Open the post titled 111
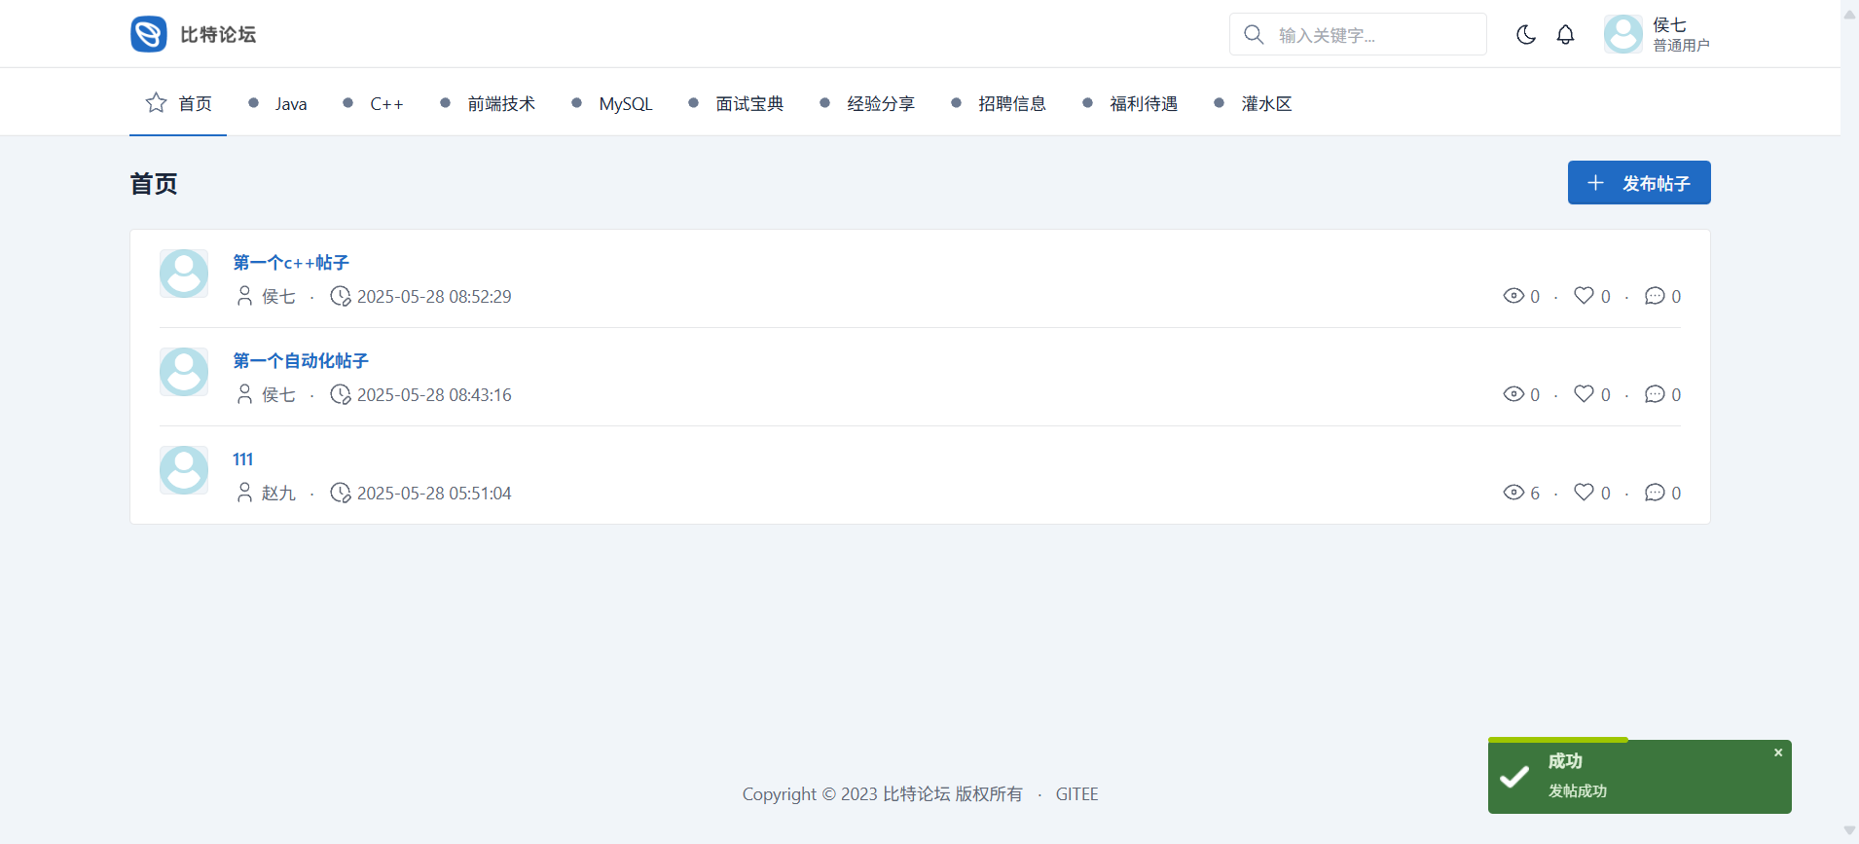Image resolution: width=1859 pixels, height=844 pixels. 243,459
